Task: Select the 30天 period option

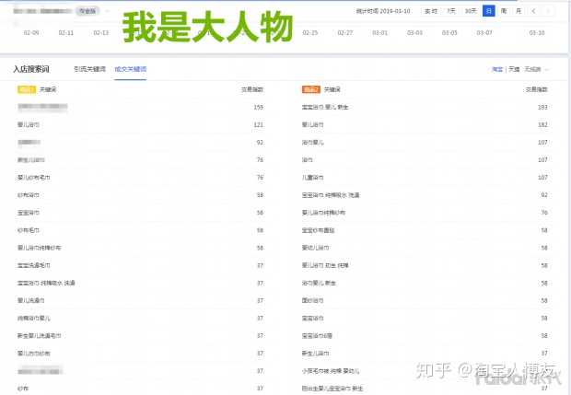Action: [x=471, y=11]
